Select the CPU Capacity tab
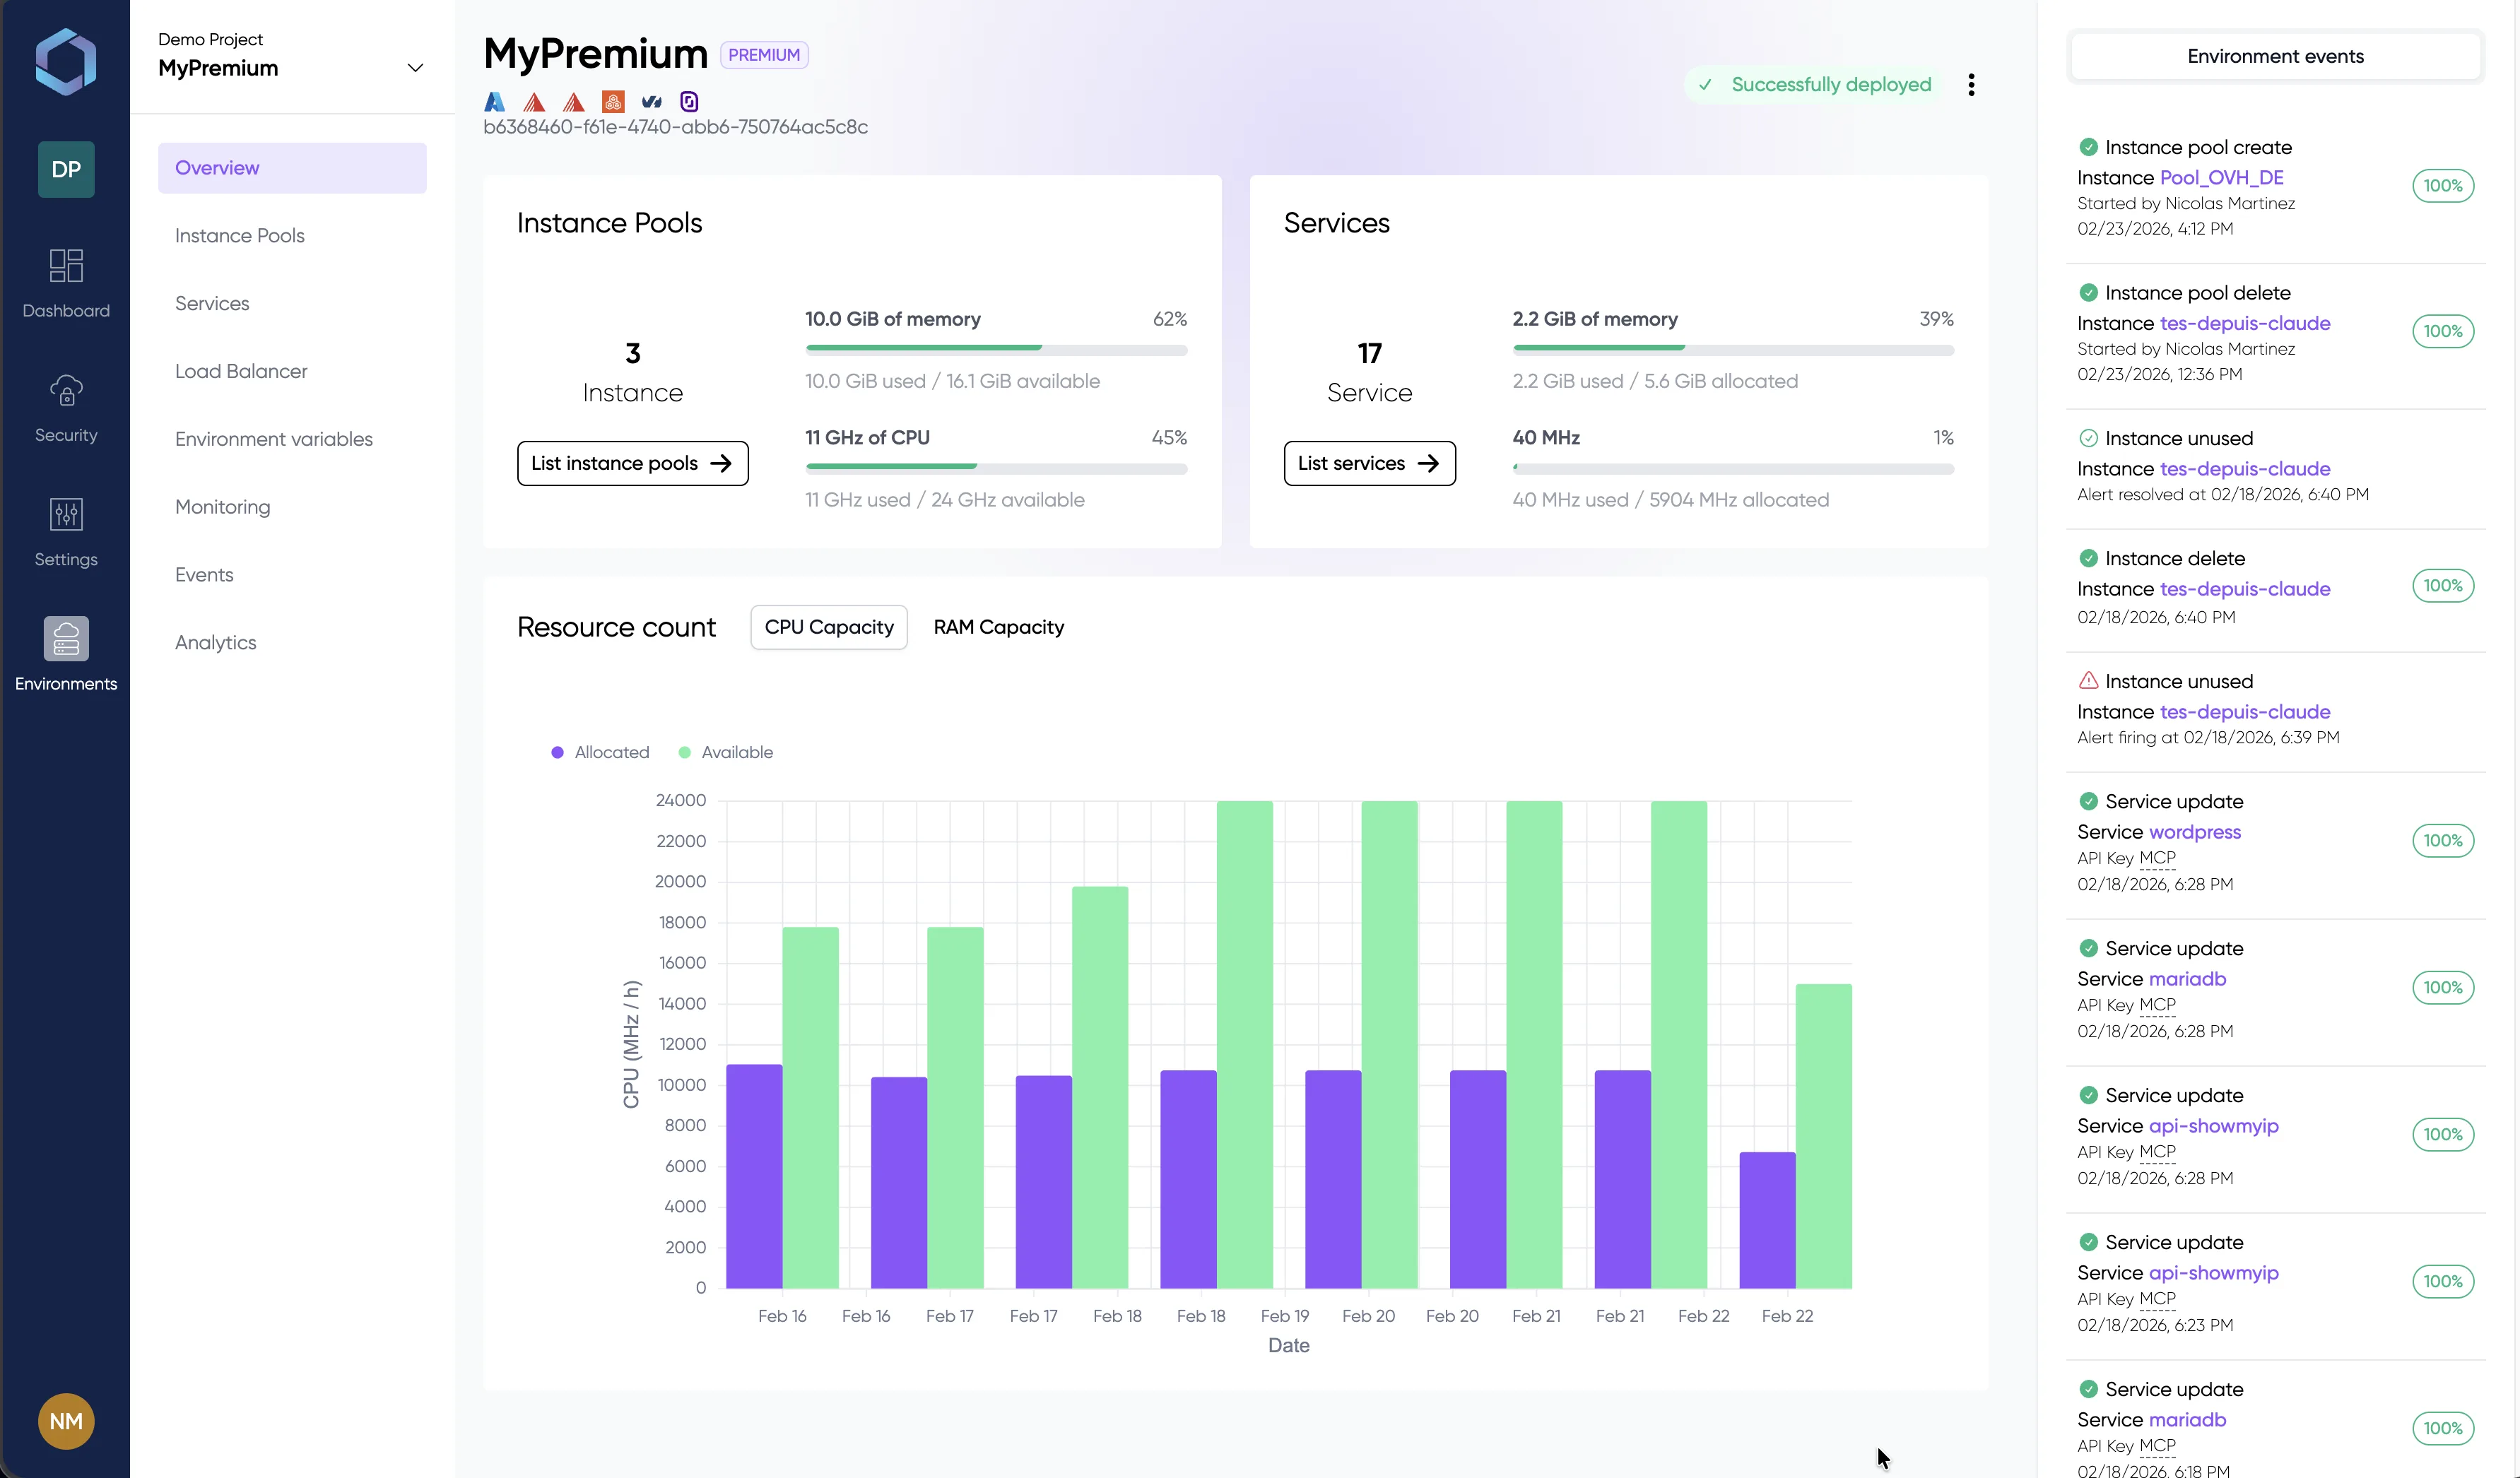The height and width of the screenshot is (1478, 2520). (x=828, y=627)
